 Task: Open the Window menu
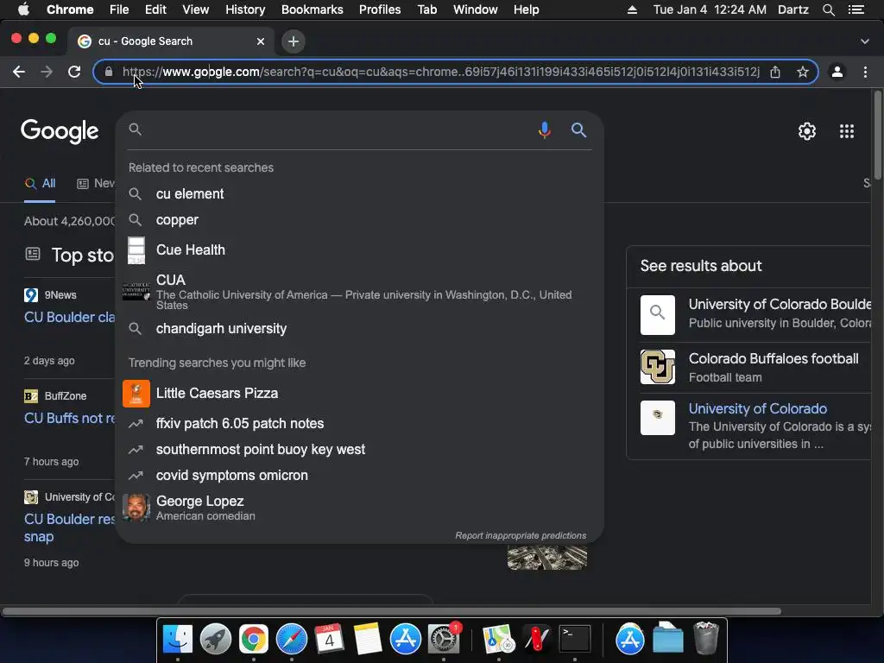point(476,9)
